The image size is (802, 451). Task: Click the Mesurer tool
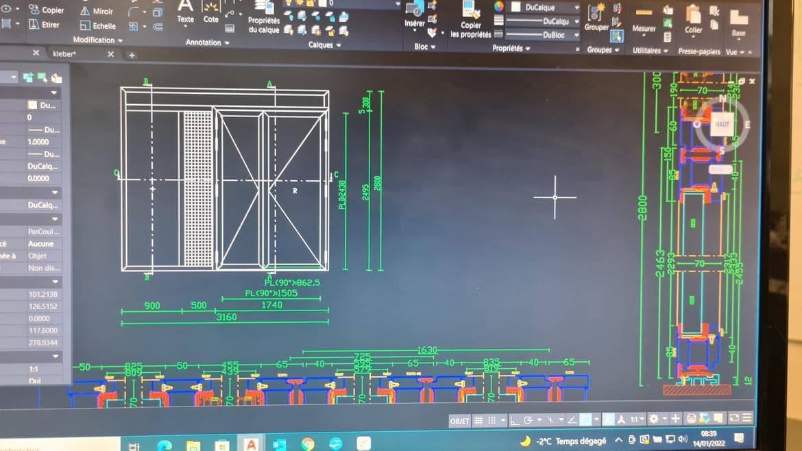click(644, 21)
